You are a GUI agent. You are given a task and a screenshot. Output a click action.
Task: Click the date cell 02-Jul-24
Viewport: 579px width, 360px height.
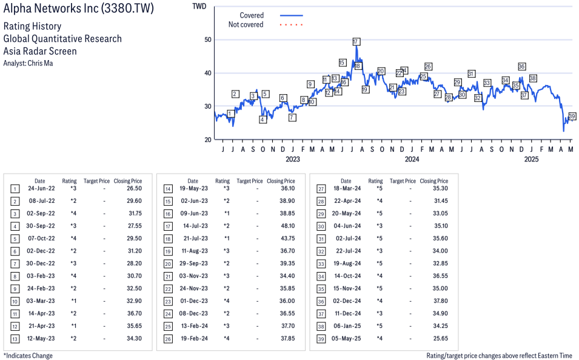click(x=348, y=239)
